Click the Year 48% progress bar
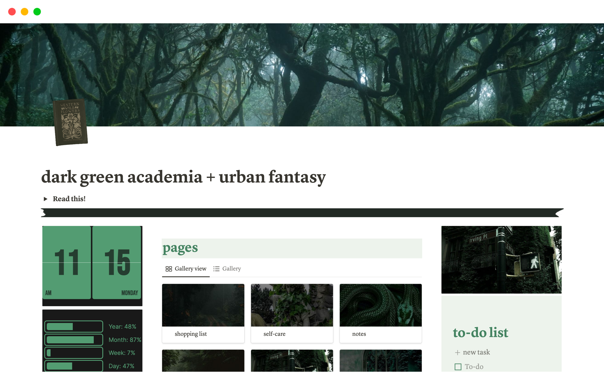The image size is (604, 378). (74, 327)
